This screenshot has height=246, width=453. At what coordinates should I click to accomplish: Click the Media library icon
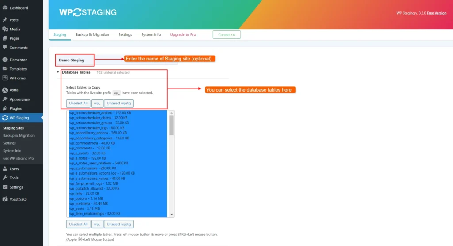tap(4, 29)
